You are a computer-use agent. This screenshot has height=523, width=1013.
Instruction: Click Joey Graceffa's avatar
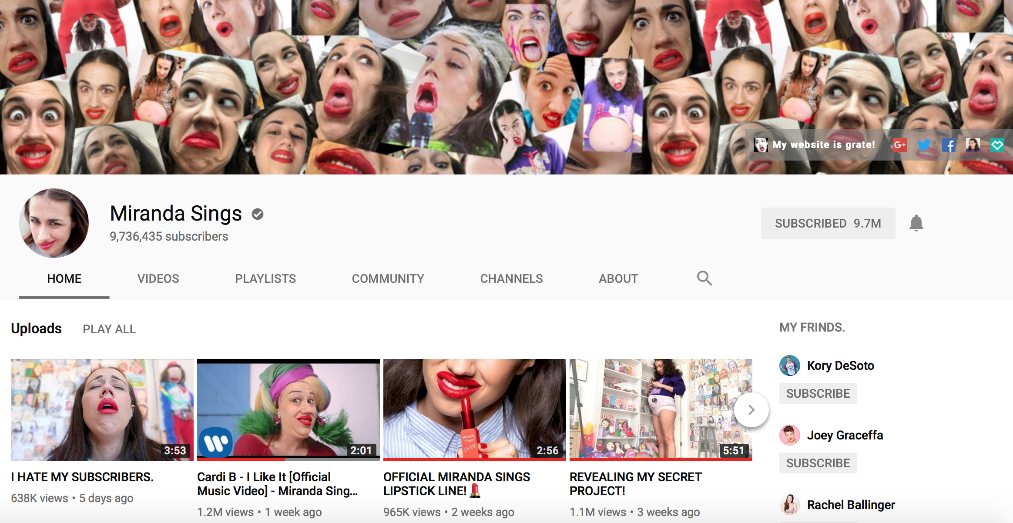pos(790,435)
